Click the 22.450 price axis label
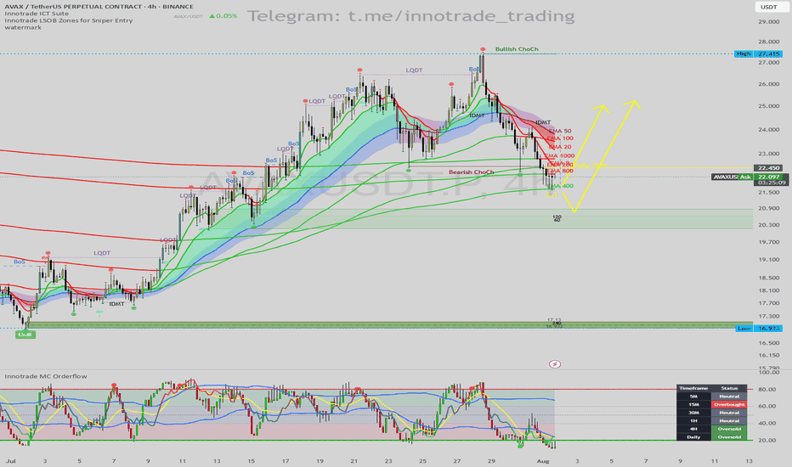 pos(767,167)
